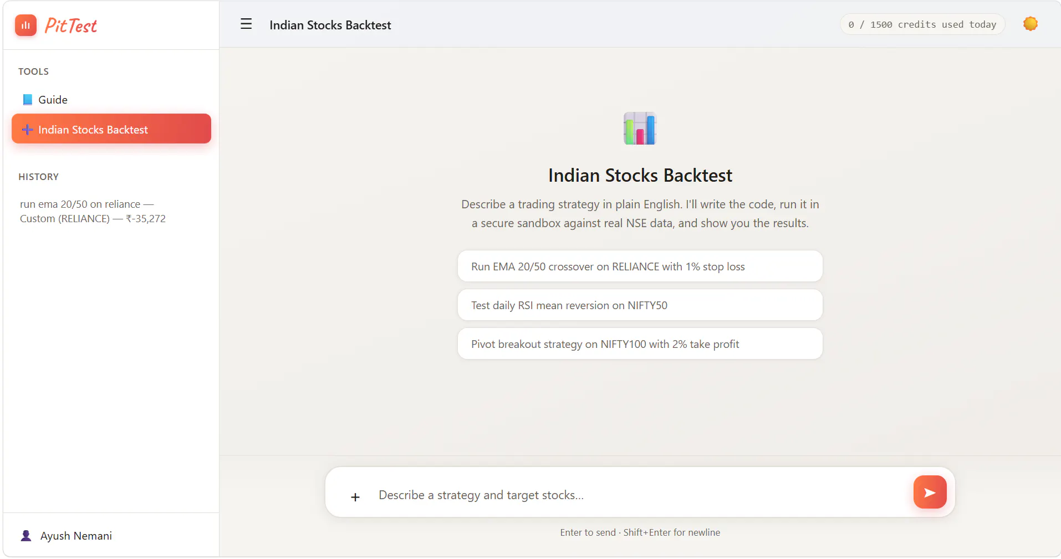Send the strategy with the arrow button
This screenshot has height=559, width=1061.
click(x=930, y=492)
